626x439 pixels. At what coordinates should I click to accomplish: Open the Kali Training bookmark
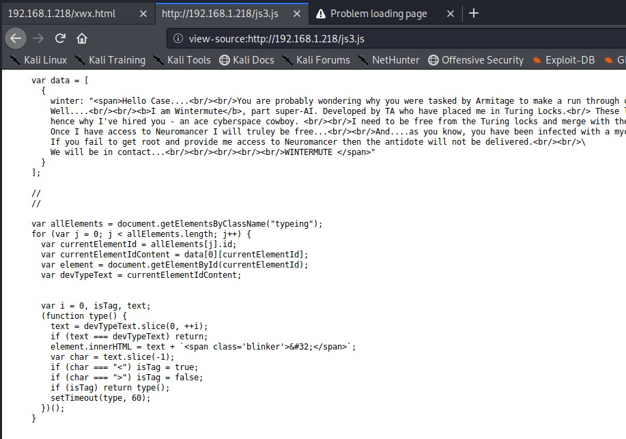point(110,60)
